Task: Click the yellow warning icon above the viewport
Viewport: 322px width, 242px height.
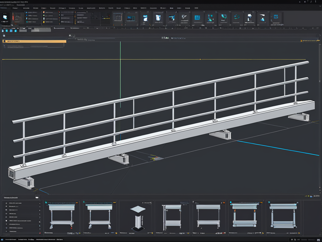Action: click(301, 41)
